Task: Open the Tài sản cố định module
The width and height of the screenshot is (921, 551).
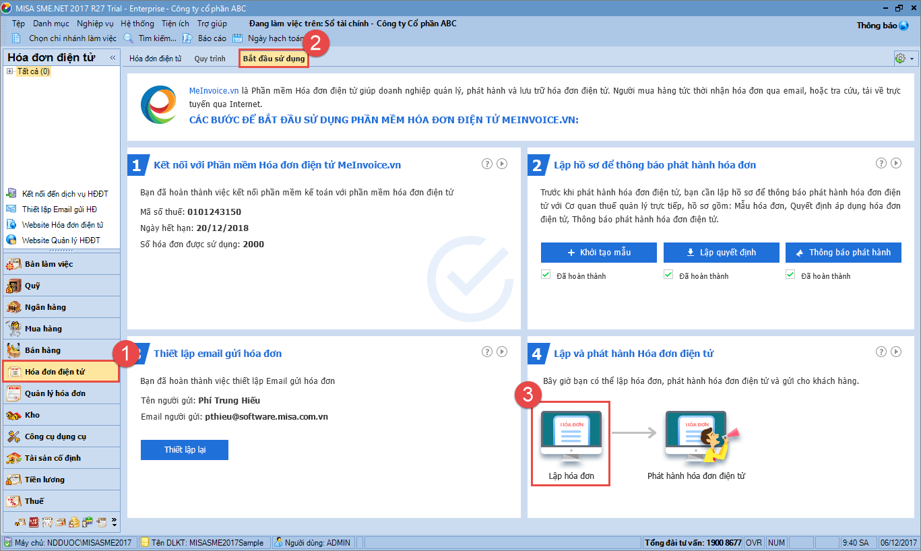Action: [x=62, y=458]
